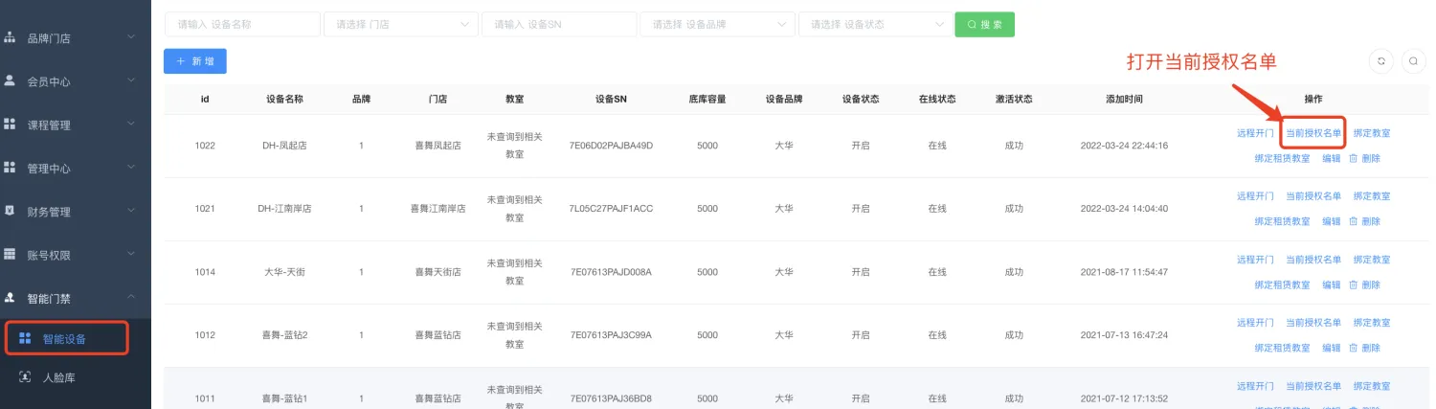Open 当前授权名单 for DH-凤起店
Viewport: 1436px width, 409px height.
[x=1313, y=133]
